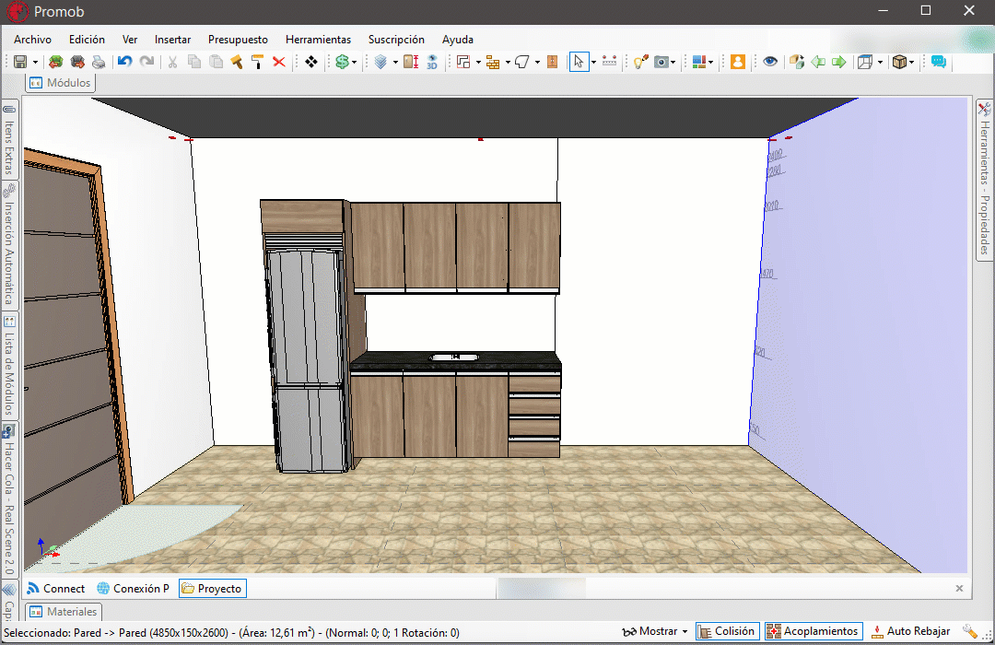
Task: Open the shape tool dropdown arrow
Action: point(537,63)
